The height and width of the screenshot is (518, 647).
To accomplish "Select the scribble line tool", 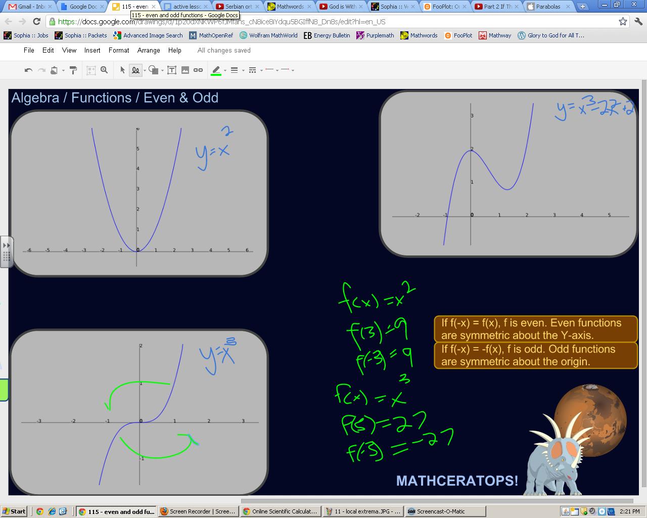I will tap(135, 70).
